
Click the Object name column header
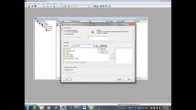click(63, 21)
